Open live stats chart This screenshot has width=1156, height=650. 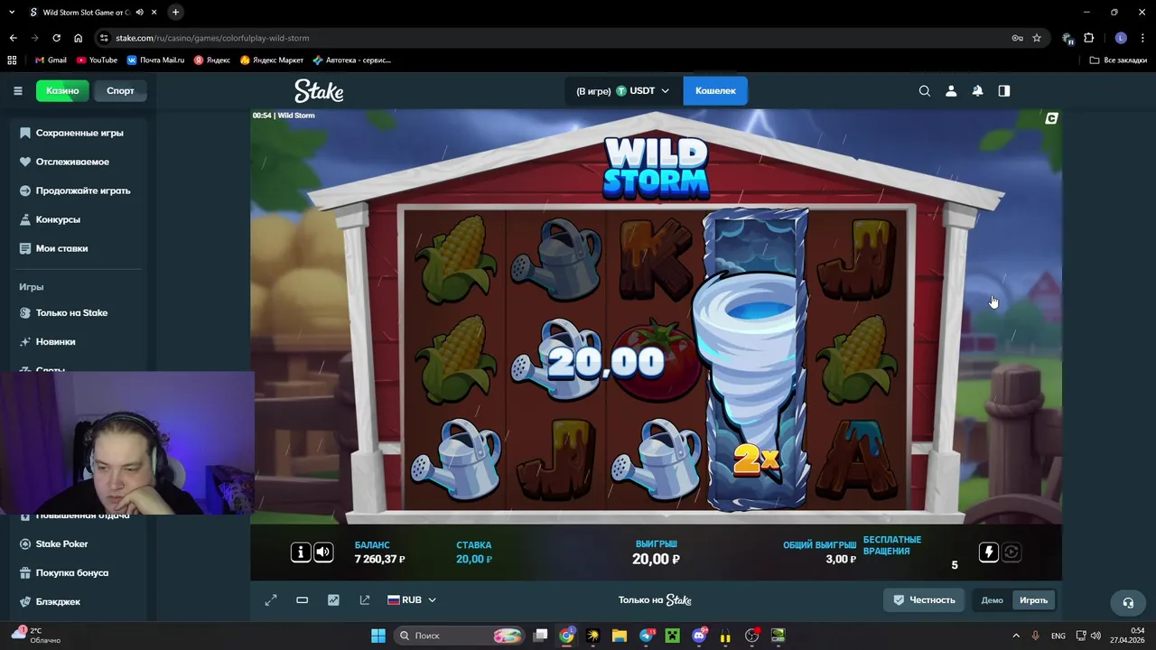pyautogui.click(x=333, y=600)
